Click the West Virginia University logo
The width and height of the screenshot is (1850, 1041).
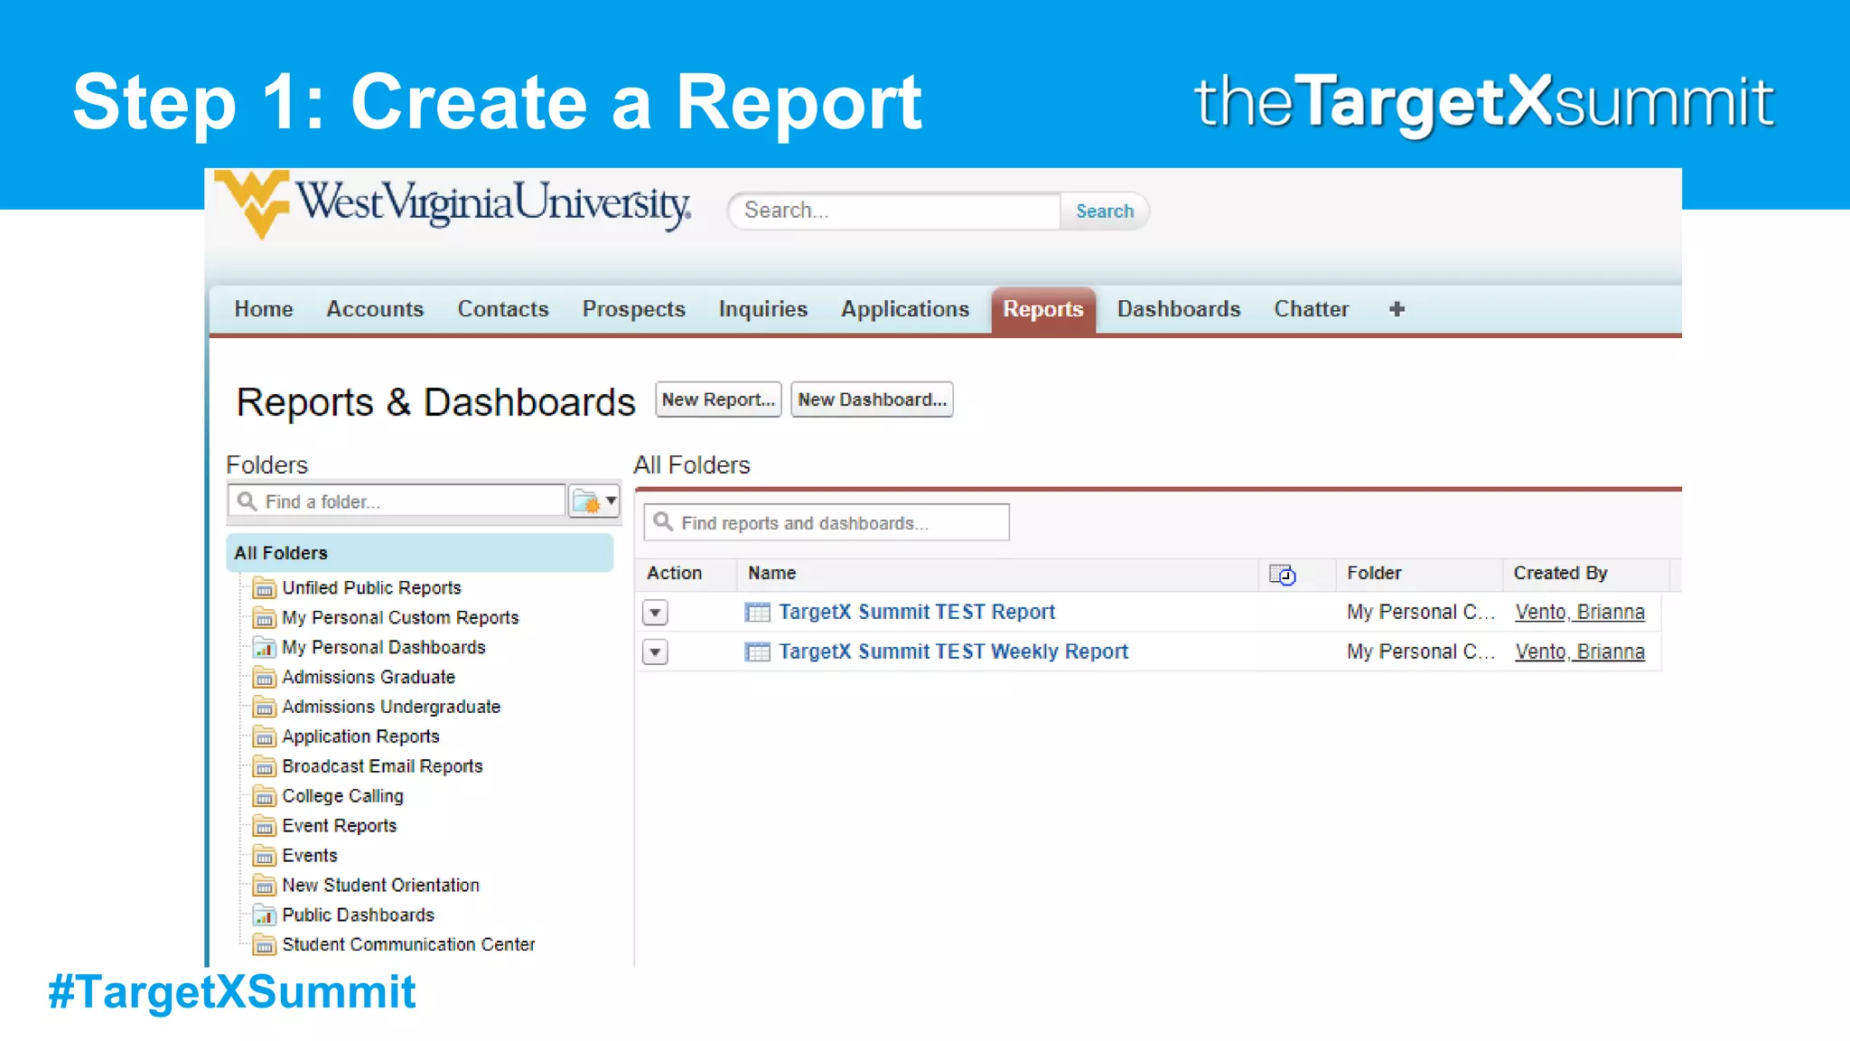[x=453, y=204]
